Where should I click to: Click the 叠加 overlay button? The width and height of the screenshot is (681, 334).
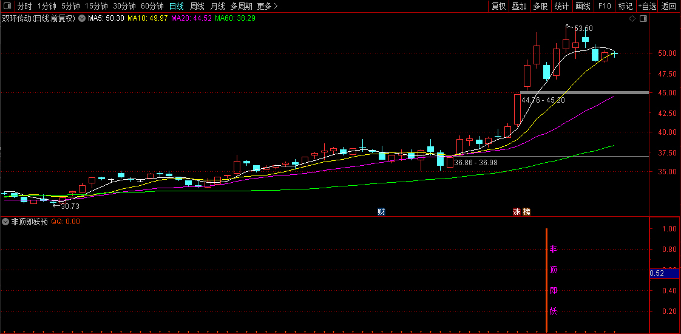coord(520,6)
